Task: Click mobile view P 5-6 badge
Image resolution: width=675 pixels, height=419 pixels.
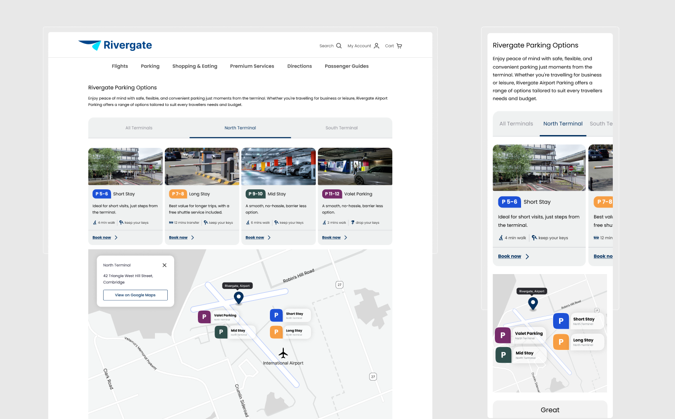Action: (510, 202)
